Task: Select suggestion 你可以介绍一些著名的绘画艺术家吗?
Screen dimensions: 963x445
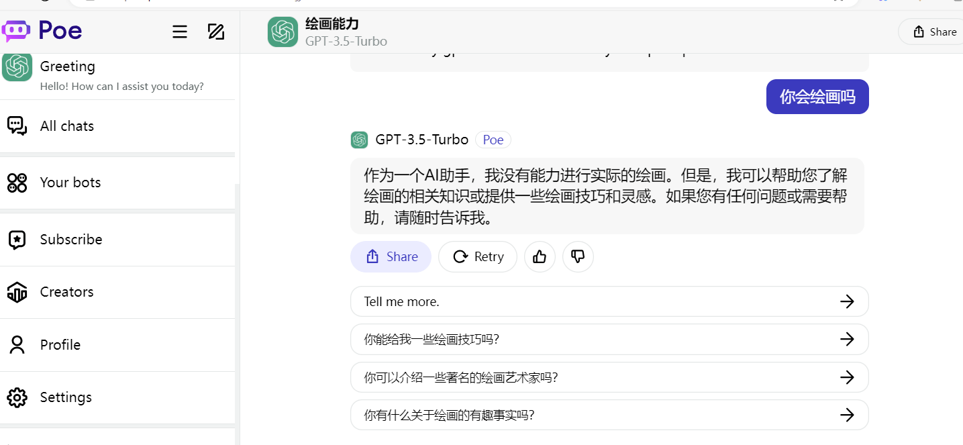Action: (609, 377)
